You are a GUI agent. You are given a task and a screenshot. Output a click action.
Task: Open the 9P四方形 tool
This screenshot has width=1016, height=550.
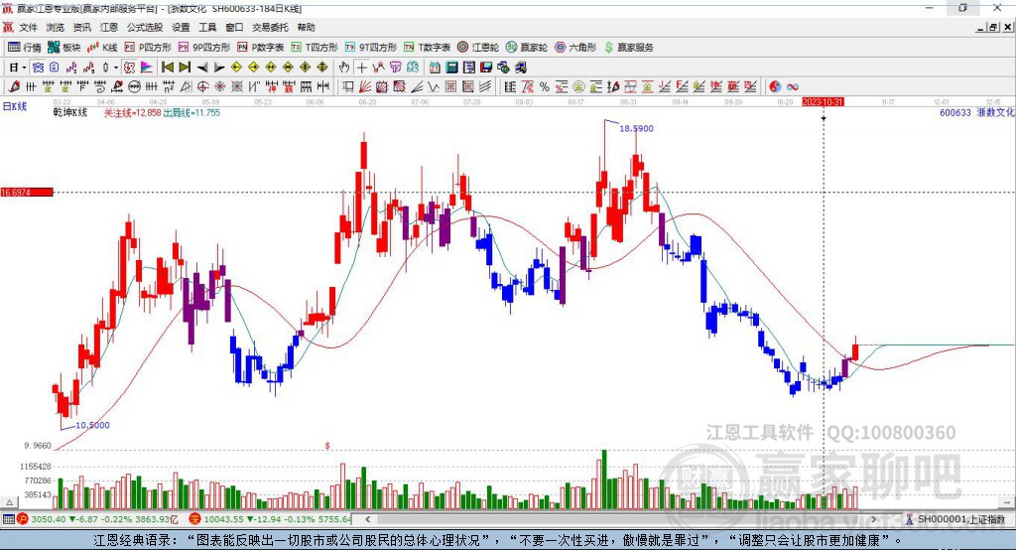click(204, 48)
